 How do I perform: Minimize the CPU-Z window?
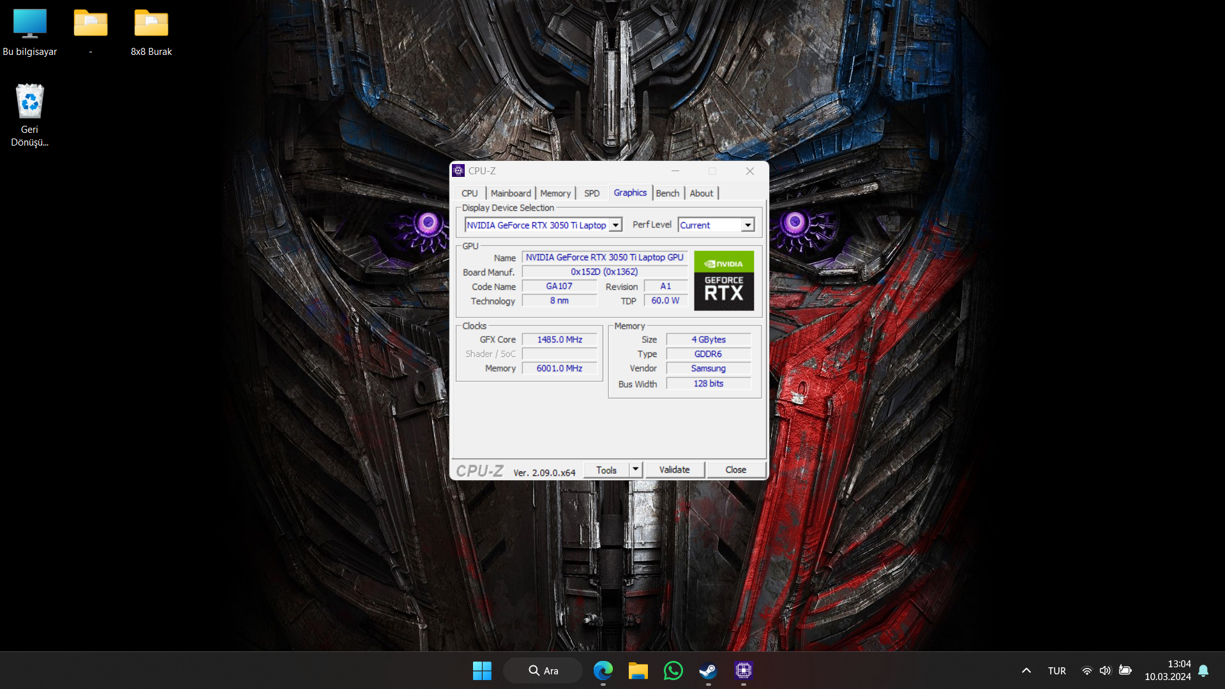[675, 170]
